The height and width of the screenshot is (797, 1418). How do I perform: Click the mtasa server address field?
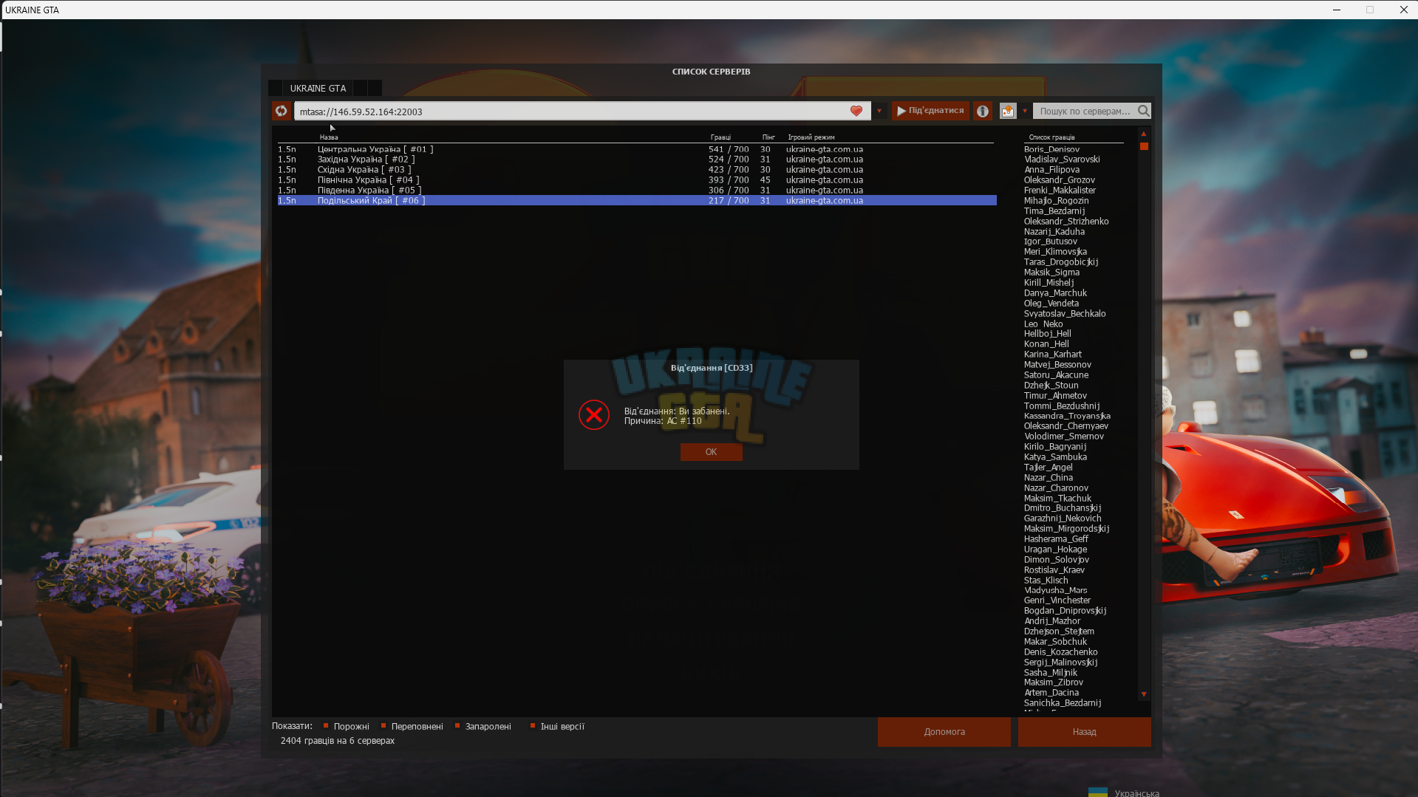[x=582, y=112]
